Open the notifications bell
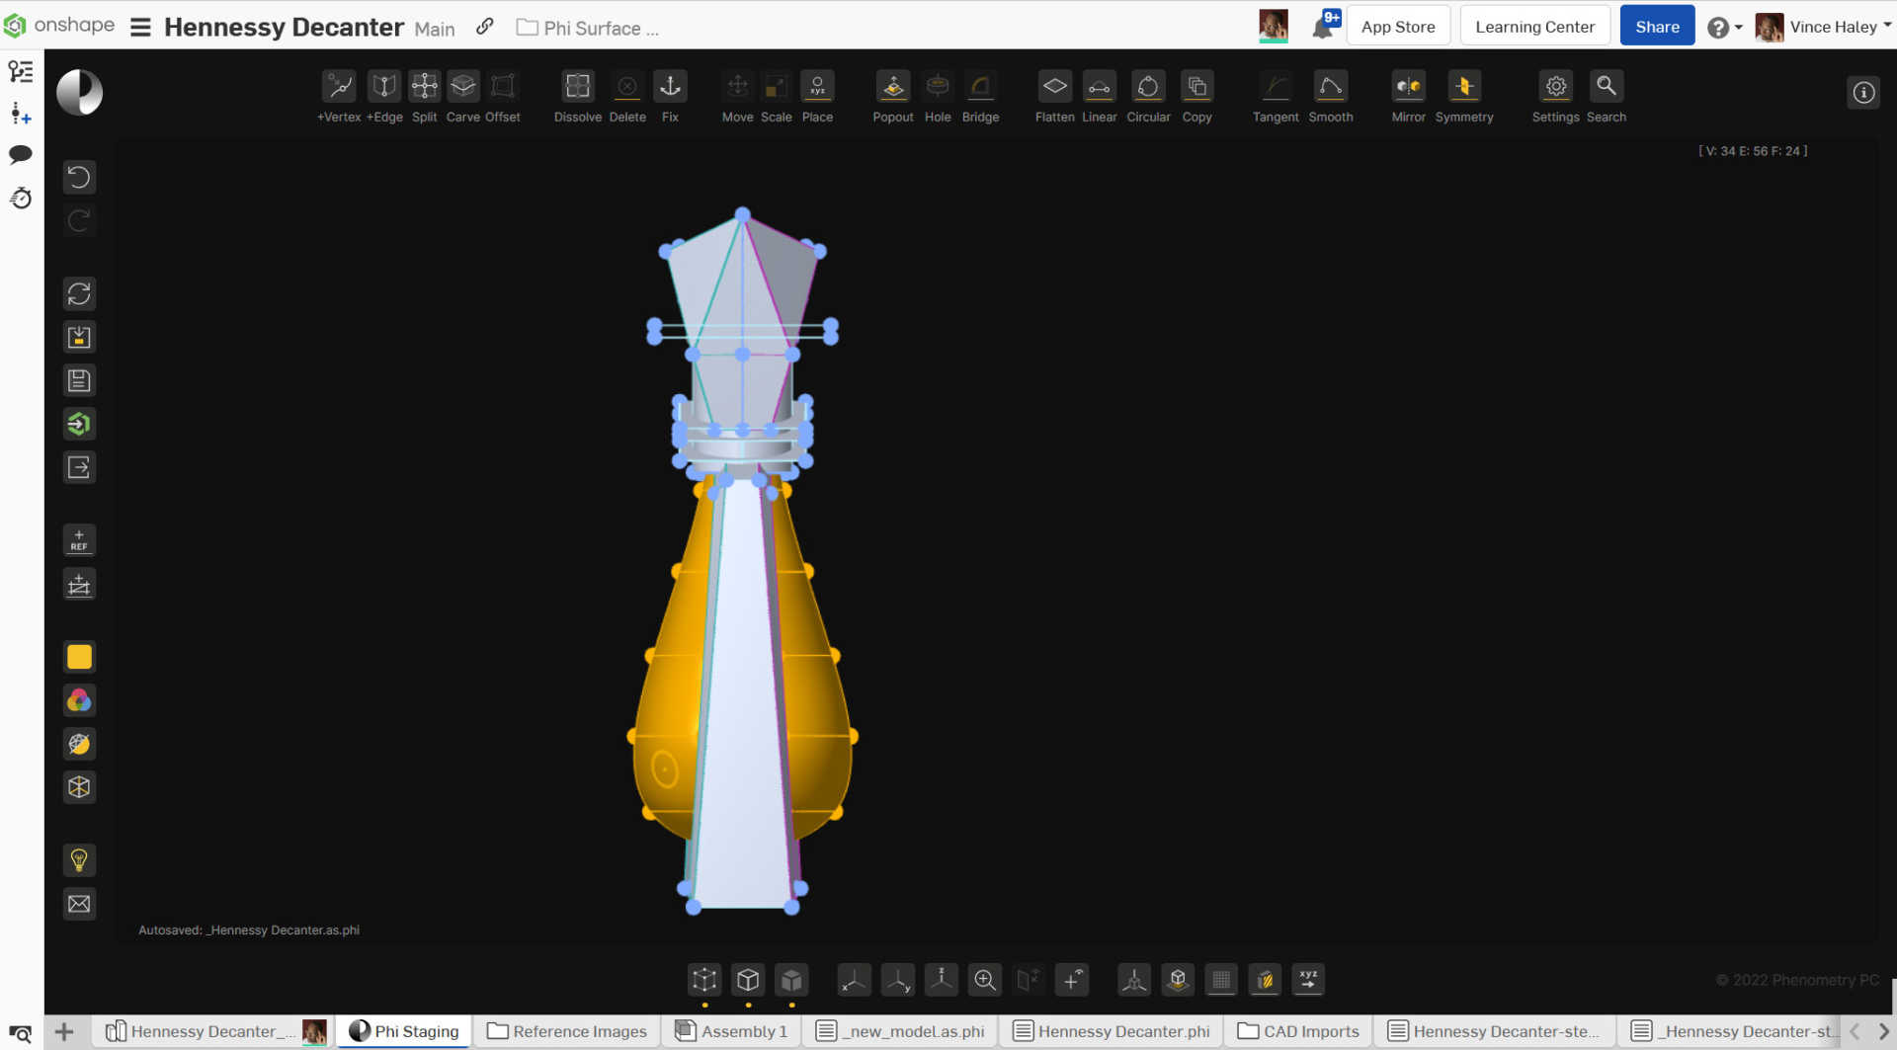This screenshot has height=1050, width=1897. (1325, 26)
